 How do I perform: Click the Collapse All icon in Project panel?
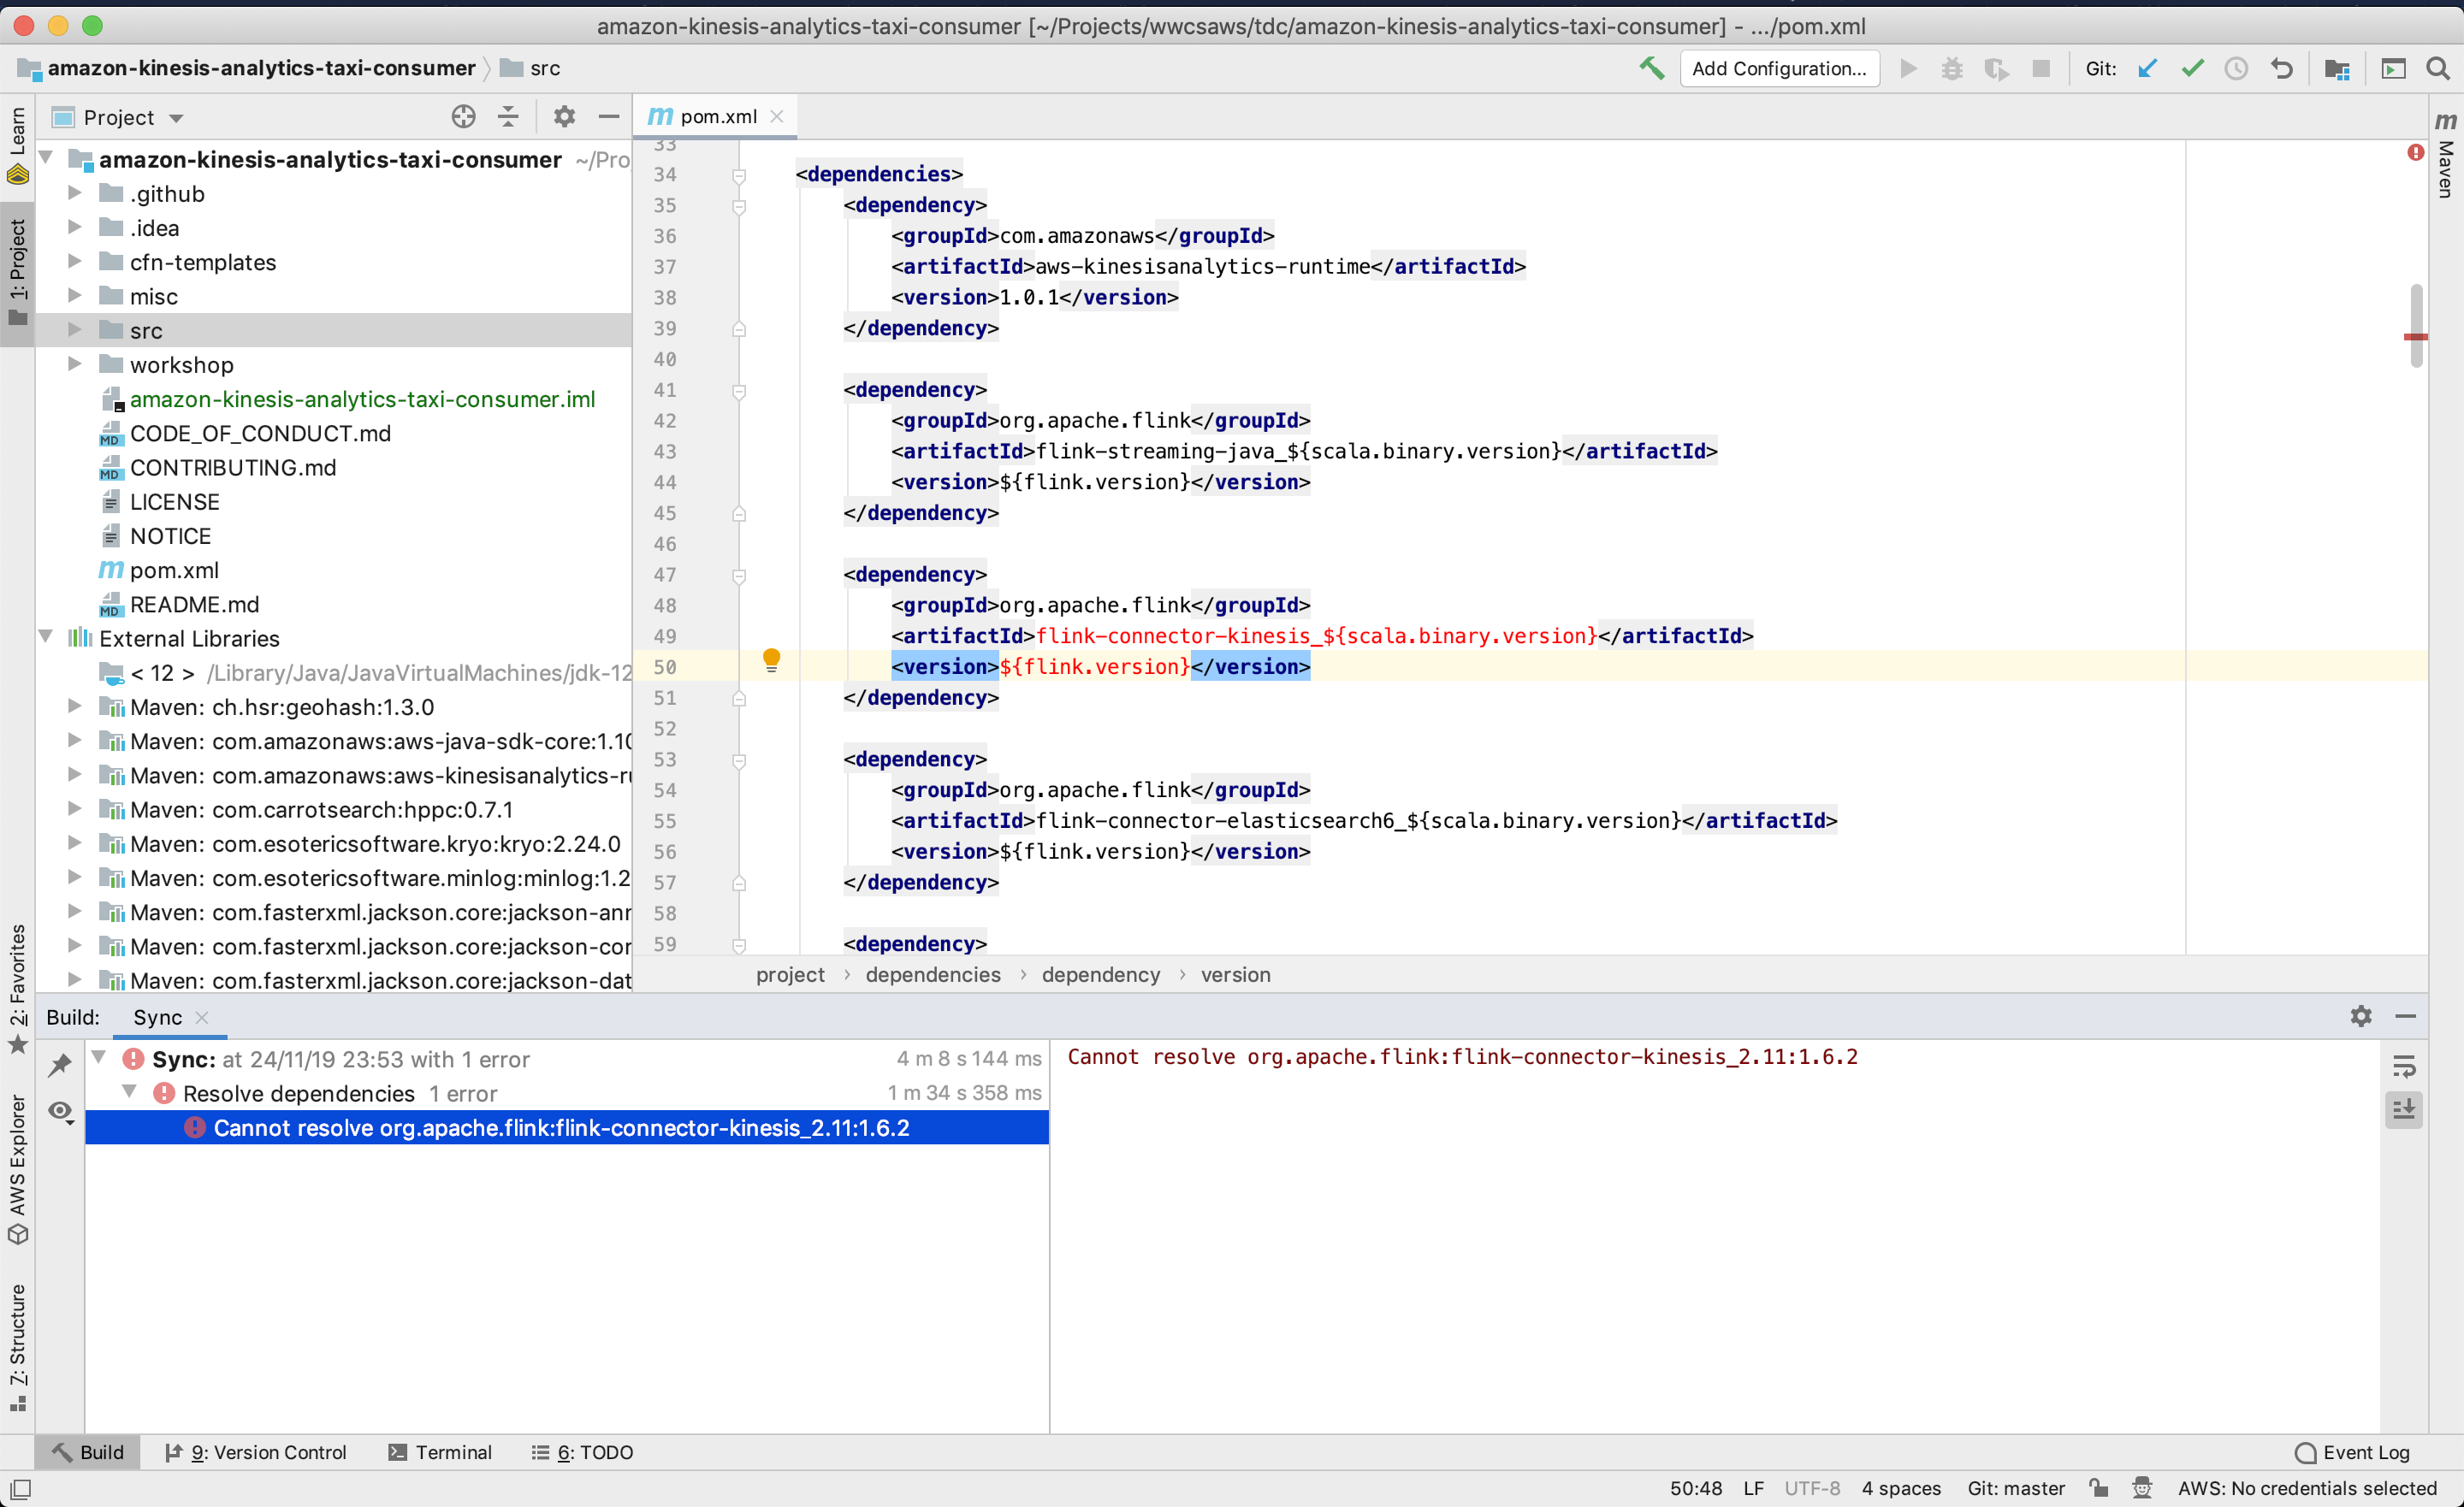pos(508,117)
